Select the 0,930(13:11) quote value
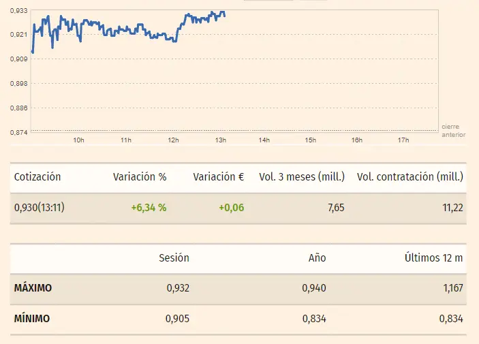 (x=38, y=208)
